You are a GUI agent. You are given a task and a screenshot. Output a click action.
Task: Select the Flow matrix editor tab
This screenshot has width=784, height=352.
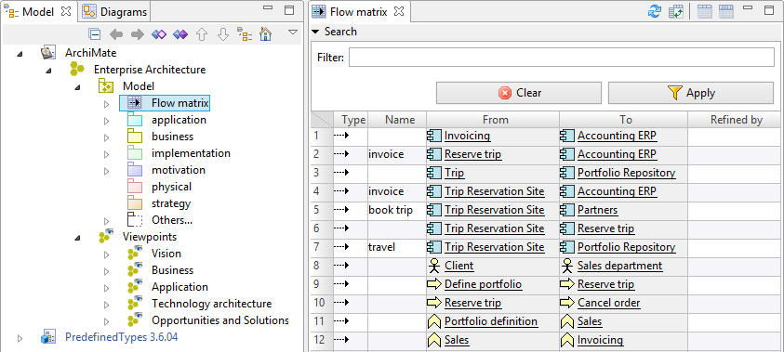pyautogui.click(x=358, y=11)
